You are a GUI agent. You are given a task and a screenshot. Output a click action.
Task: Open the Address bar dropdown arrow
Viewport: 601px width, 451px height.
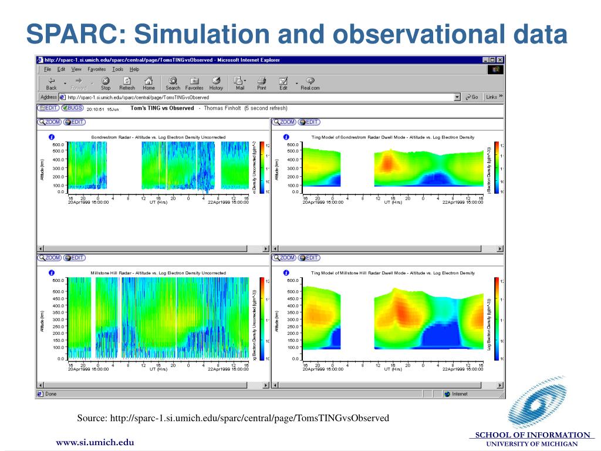[x=457, y=97]
